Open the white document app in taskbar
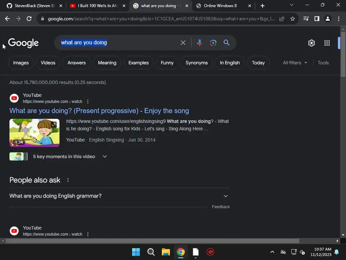The height and width of the screenshot is (260, 346). (196, 252)
